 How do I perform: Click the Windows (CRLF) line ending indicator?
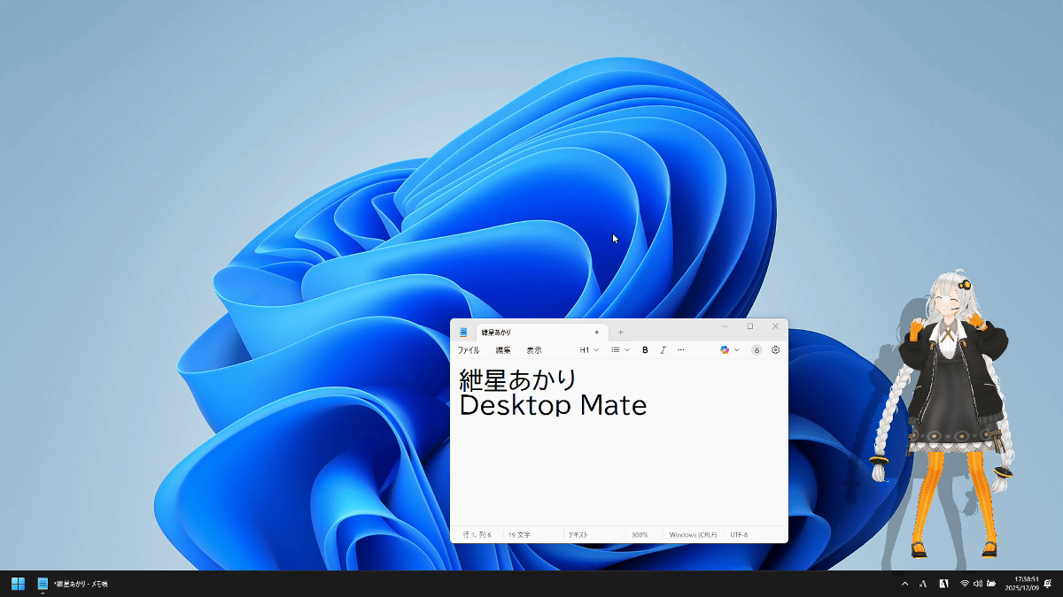[x=693, y=535]
